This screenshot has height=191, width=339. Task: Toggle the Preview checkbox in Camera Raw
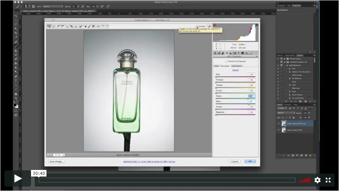[x=197, y=26]
